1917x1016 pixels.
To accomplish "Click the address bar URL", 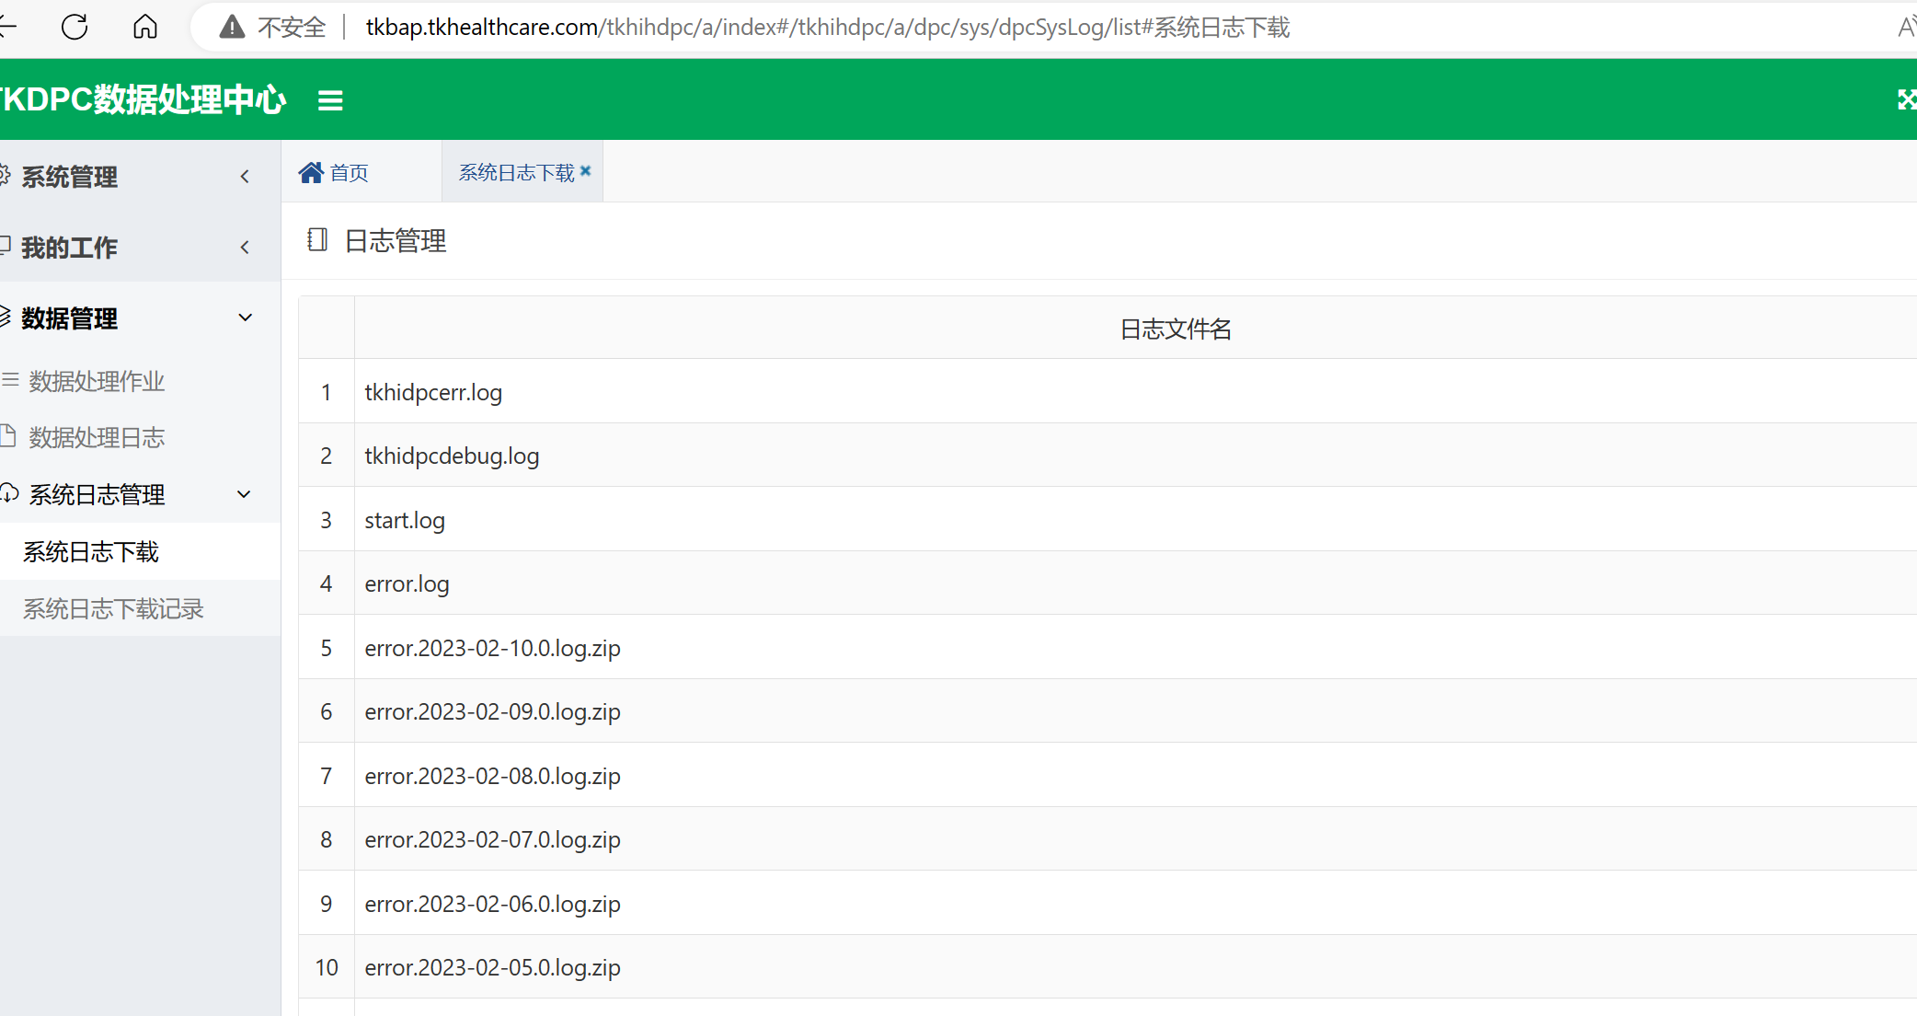I will (827, 28).
